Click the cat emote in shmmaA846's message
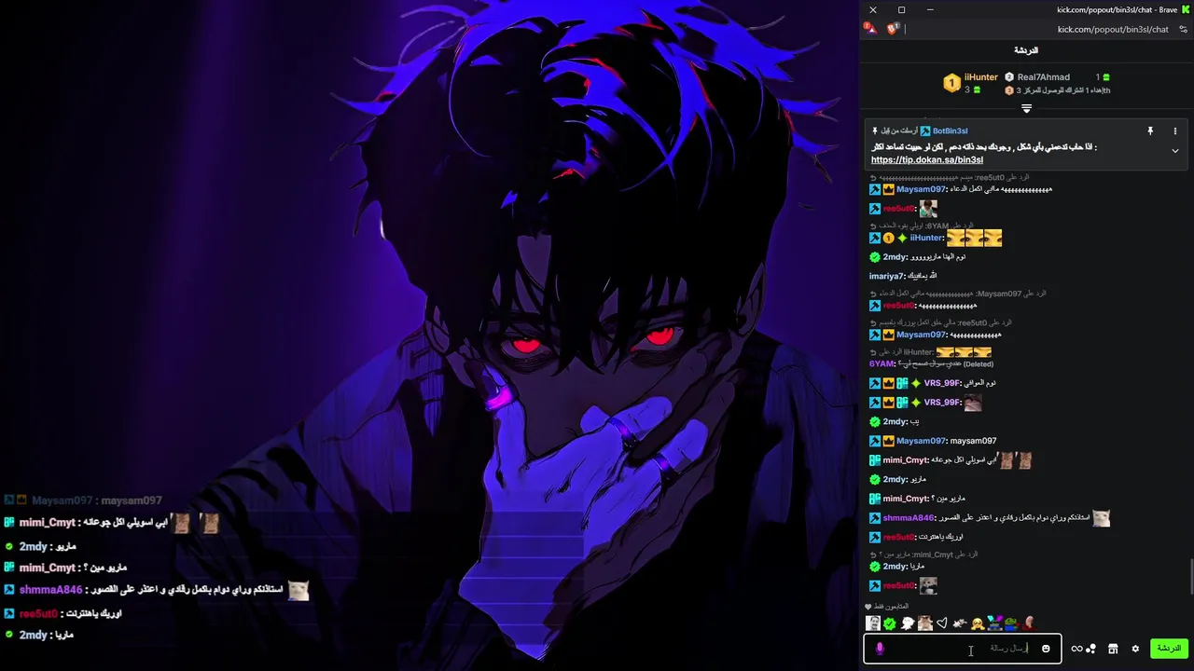 [x=1102, y=518]
